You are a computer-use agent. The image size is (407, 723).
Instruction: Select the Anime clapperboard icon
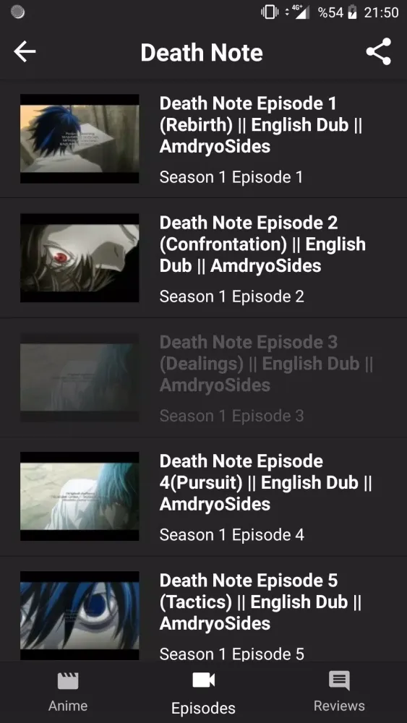click(68, 681)
